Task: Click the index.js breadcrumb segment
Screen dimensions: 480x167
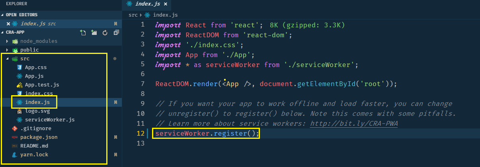Action: pyautogui.click(x=166, y=15)
